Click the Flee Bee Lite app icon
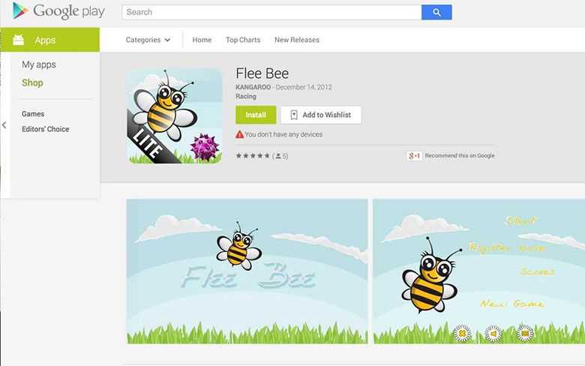Viewport: 585px width, 366px height. (x=175, y=116)
